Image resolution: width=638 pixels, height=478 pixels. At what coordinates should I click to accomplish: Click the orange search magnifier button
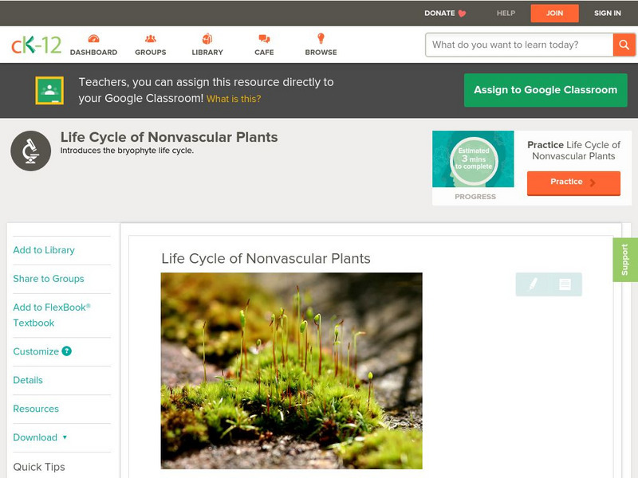click(x=624, y=45)
